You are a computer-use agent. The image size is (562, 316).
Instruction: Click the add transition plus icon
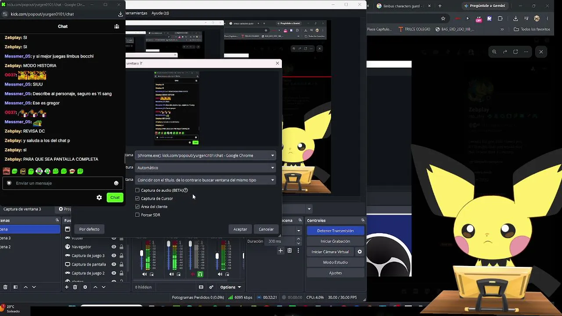point(281,251)
